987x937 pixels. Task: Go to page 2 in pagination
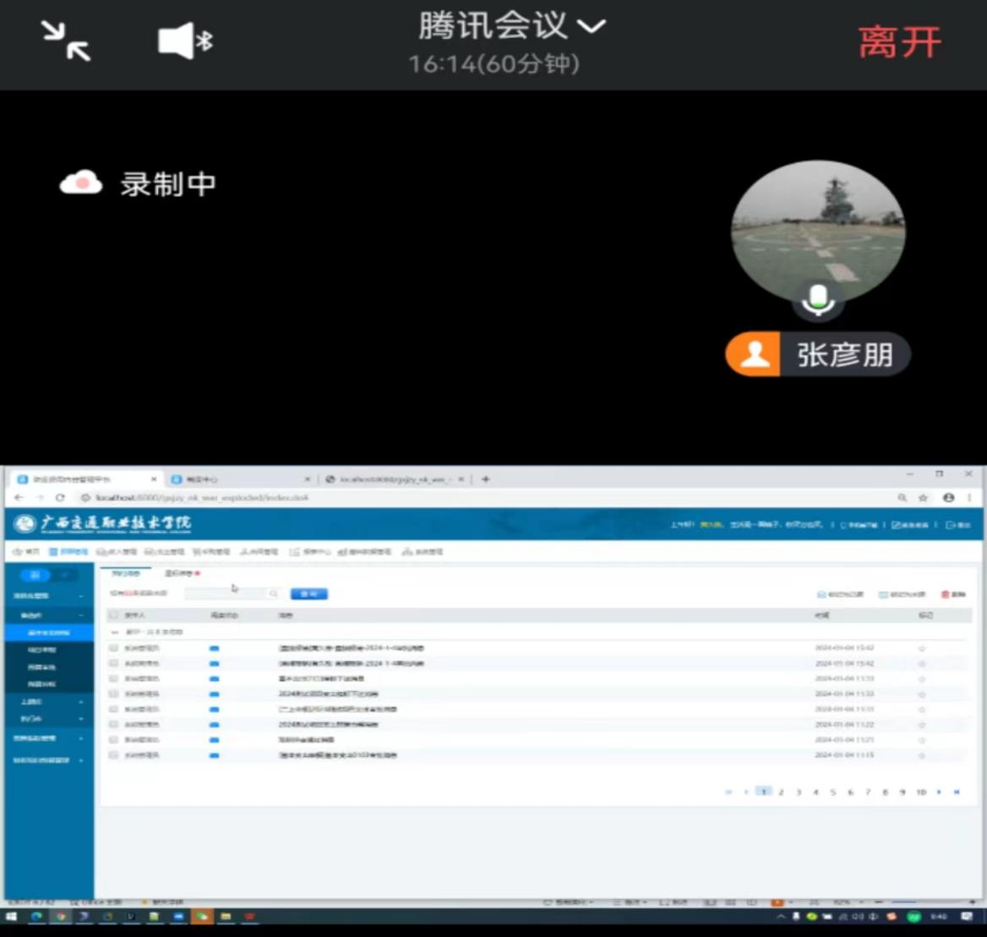[781, 792]
